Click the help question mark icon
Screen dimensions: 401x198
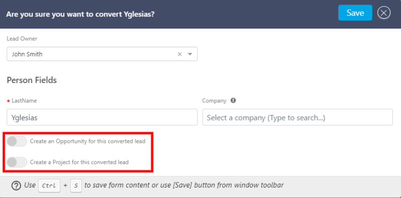(16, 185)
